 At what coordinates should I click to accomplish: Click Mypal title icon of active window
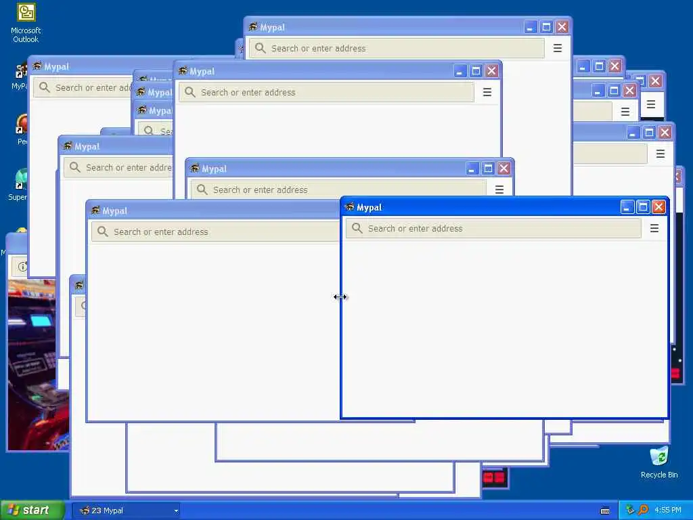[x=349, y=207]
